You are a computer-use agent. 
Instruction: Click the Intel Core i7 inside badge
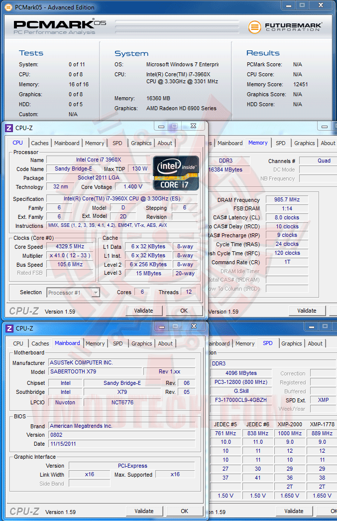[176, 173]
